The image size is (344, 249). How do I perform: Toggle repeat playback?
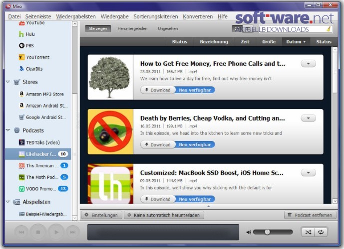click(321, 232)
